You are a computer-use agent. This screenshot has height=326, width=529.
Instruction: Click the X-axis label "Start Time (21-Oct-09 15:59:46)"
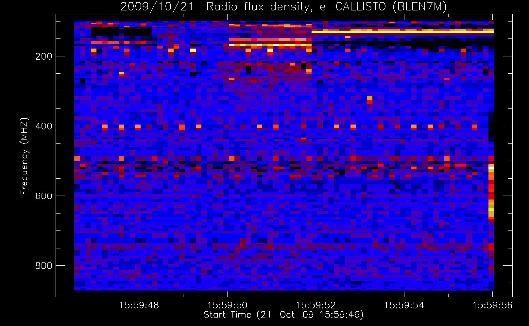pos(283,315)
